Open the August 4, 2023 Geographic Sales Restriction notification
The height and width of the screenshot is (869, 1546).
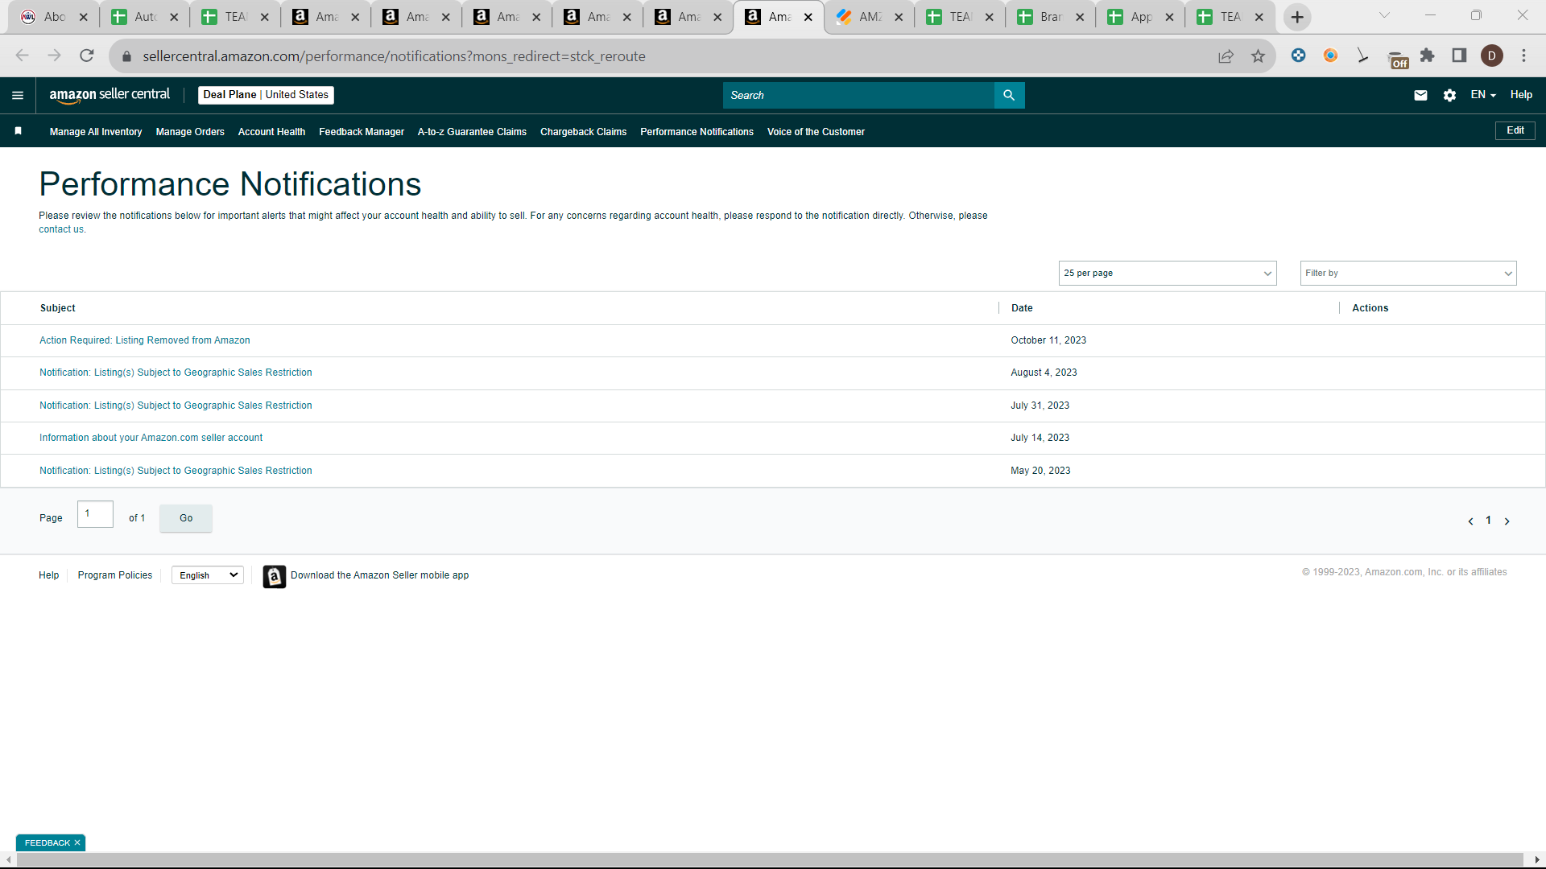176,373
